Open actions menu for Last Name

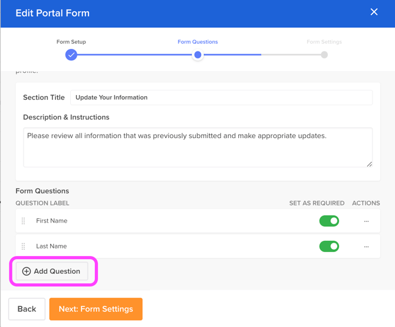point(366,247)
